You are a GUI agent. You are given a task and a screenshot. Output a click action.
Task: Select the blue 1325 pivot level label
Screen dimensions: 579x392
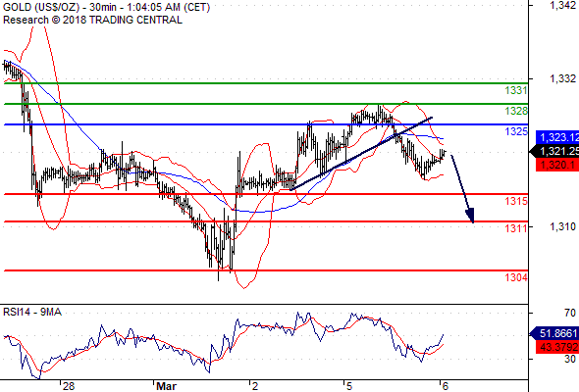point(516,131)
